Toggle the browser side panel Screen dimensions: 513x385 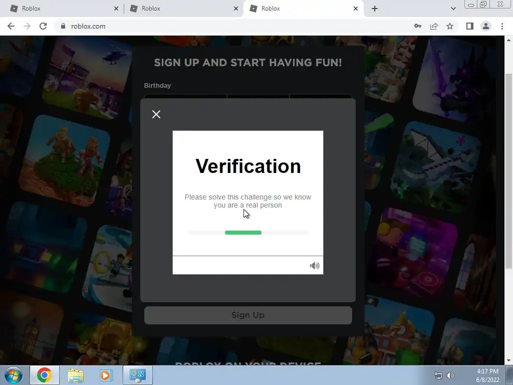[470, 26]
